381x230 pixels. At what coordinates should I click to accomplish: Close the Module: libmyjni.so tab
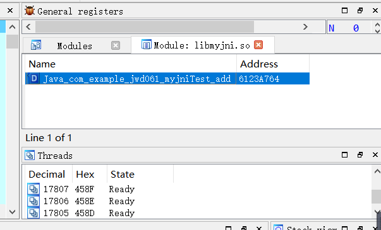click(x=258, y=45)
